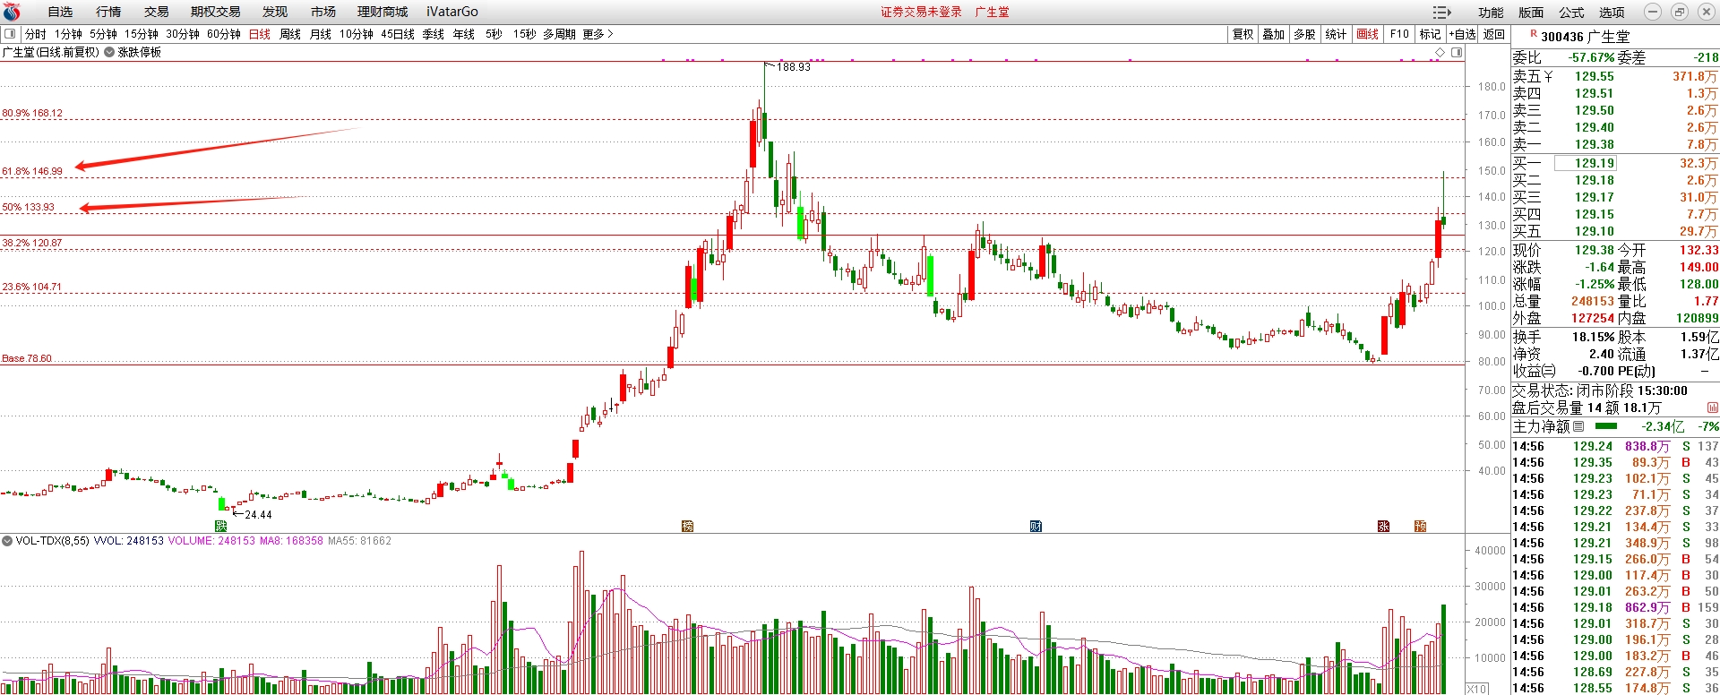Switch to 30分钟 period
1720x695 pixels.
[183, 34]
